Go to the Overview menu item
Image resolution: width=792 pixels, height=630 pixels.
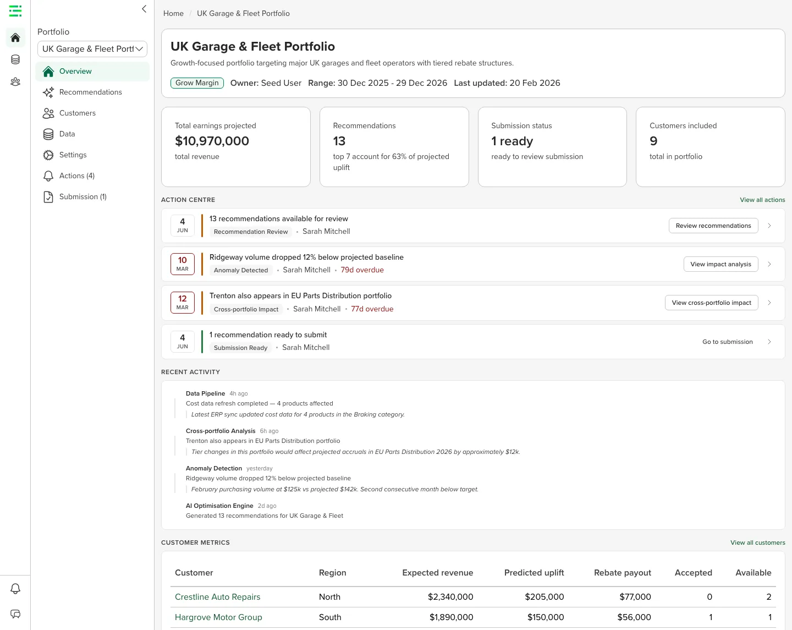[x=92, y=72]
